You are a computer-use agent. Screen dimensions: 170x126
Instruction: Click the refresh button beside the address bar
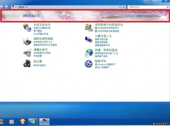[124, 7]
